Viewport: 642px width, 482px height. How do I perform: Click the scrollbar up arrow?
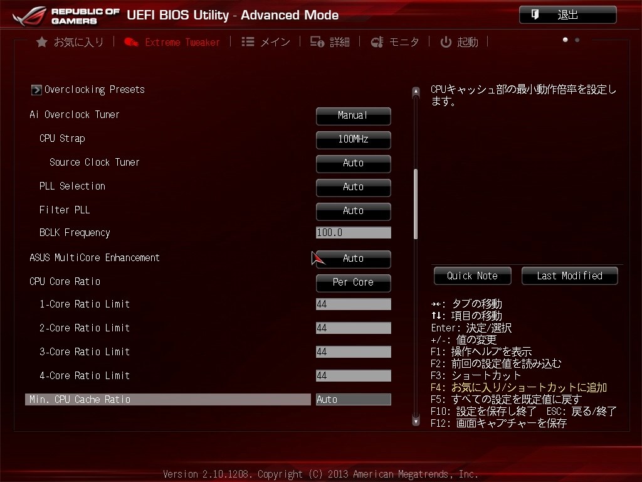tap(416, 91)
